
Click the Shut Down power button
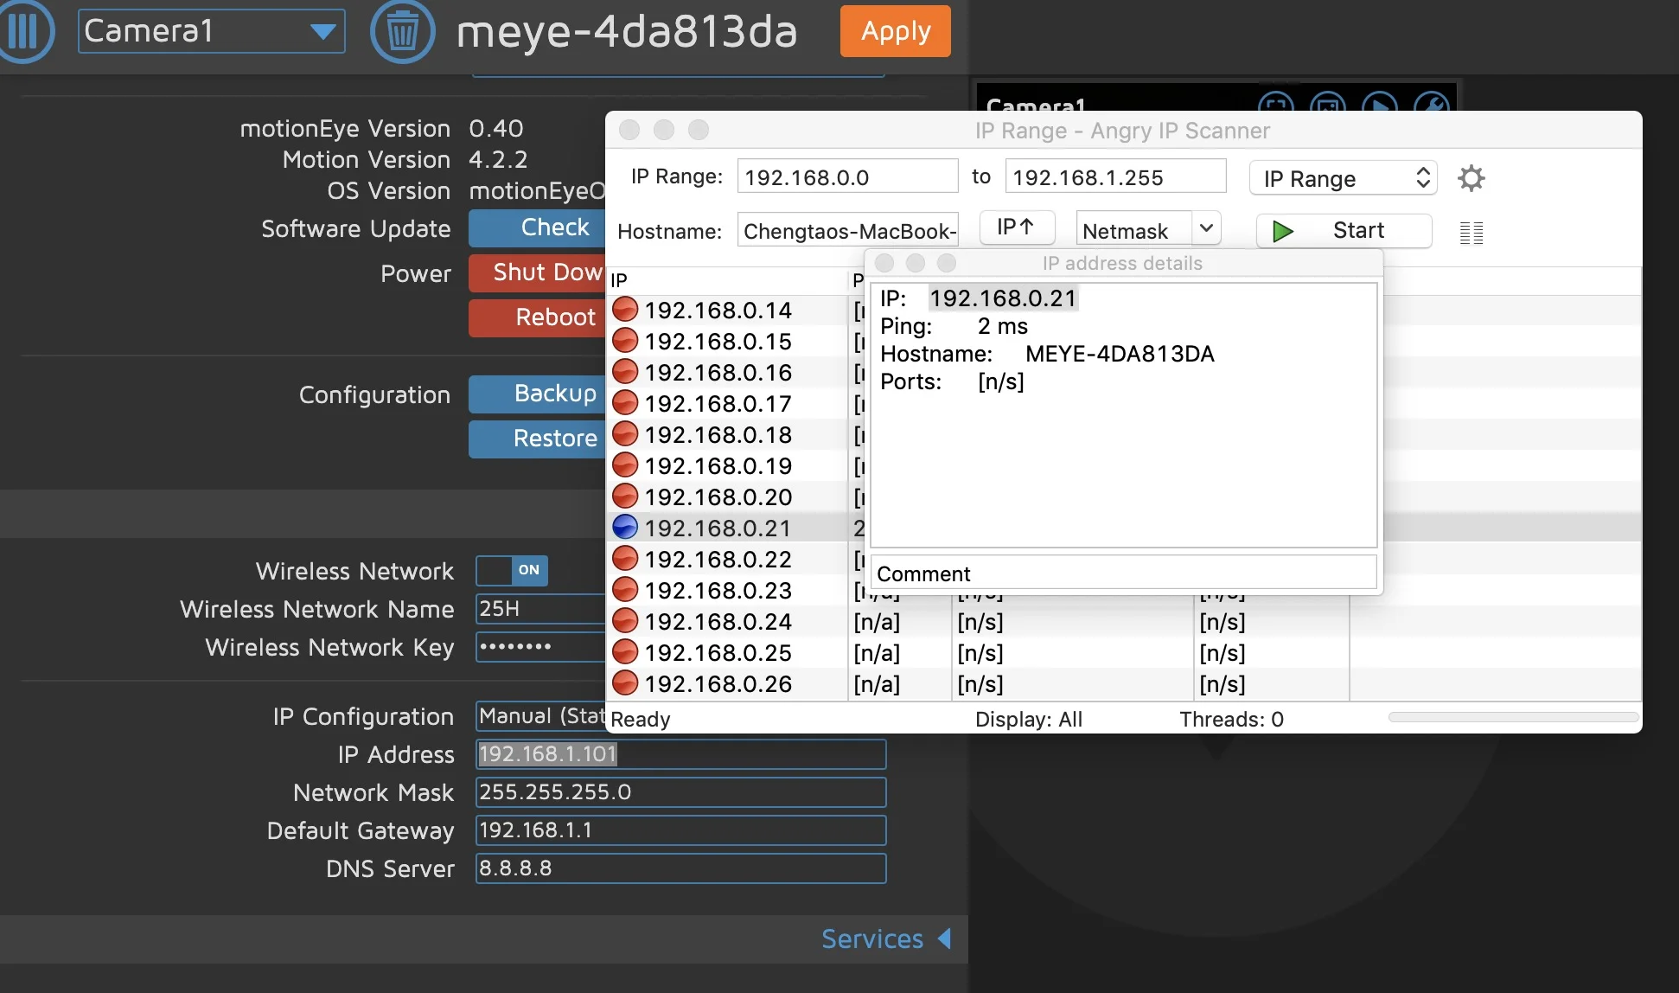click(538, 272)
